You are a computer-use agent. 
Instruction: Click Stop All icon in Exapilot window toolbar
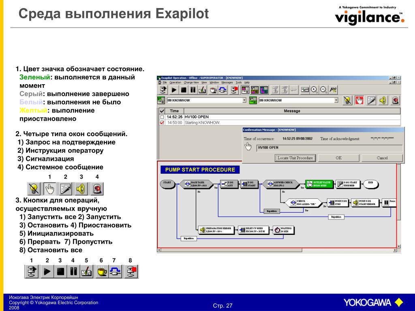pyautogui.click(x=234, y=90)
